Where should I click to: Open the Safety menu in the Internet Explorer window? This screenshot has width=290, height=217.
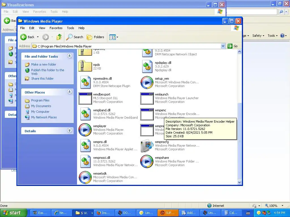click(258, 36)
